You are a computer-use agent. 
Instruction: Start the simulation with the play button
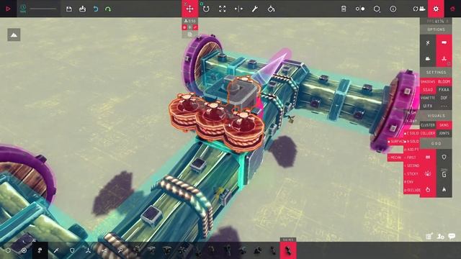point(8,9)
